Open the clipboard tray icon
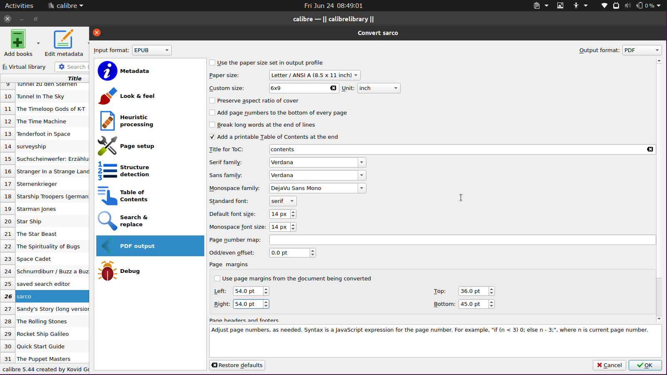This screenshot has height=375, width=667. (537, 5)
